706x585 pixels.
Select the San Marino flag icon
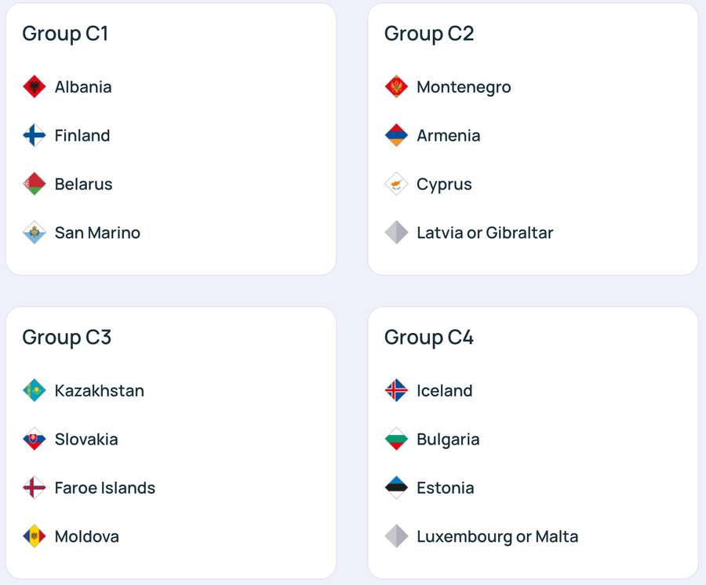(x=35, y=232)
